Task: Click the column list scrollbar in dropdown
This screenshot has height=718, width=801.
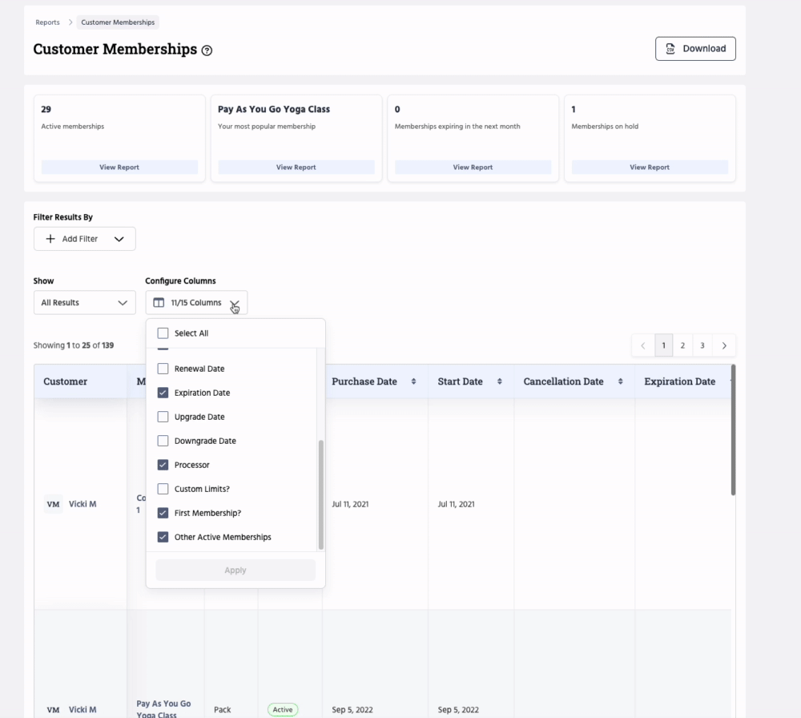Action: click(321, 494)
